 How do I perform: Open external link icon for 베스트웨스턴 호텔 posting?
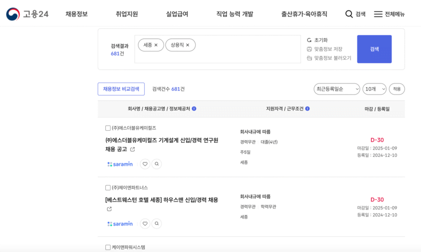(x=109, y=209)
